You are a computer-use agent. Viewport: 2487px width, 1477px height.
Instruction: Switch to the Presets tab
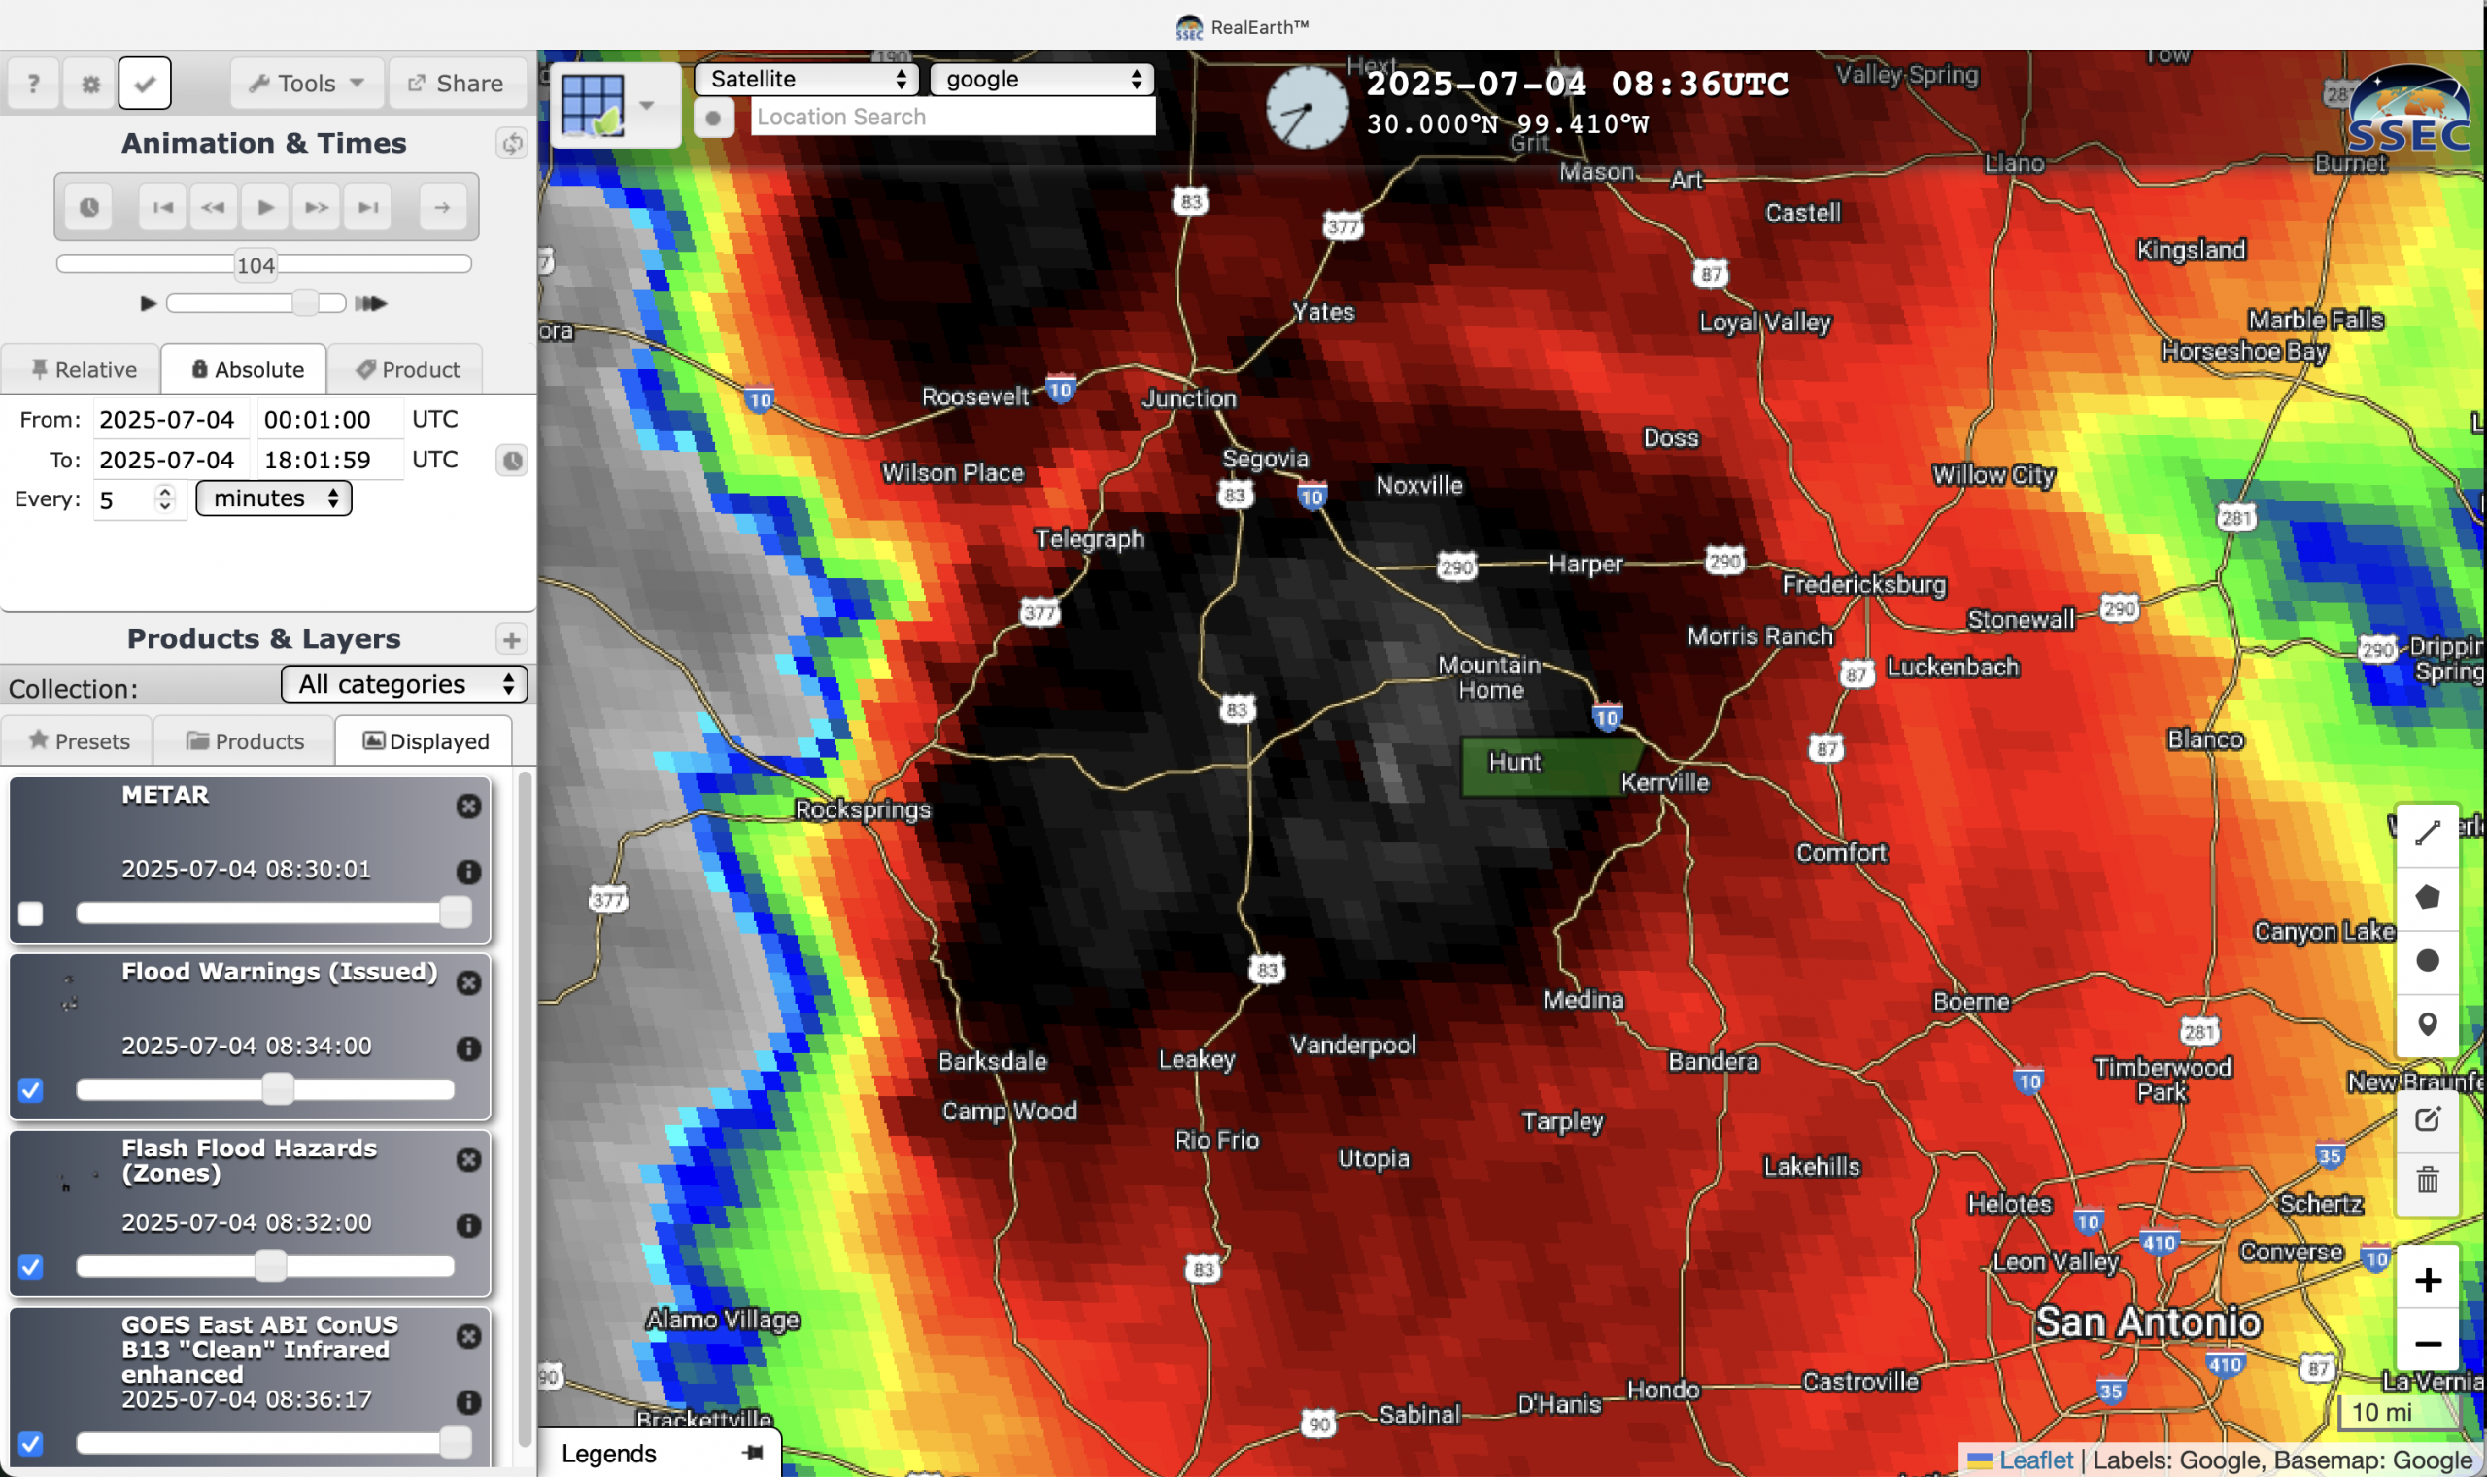78,740
